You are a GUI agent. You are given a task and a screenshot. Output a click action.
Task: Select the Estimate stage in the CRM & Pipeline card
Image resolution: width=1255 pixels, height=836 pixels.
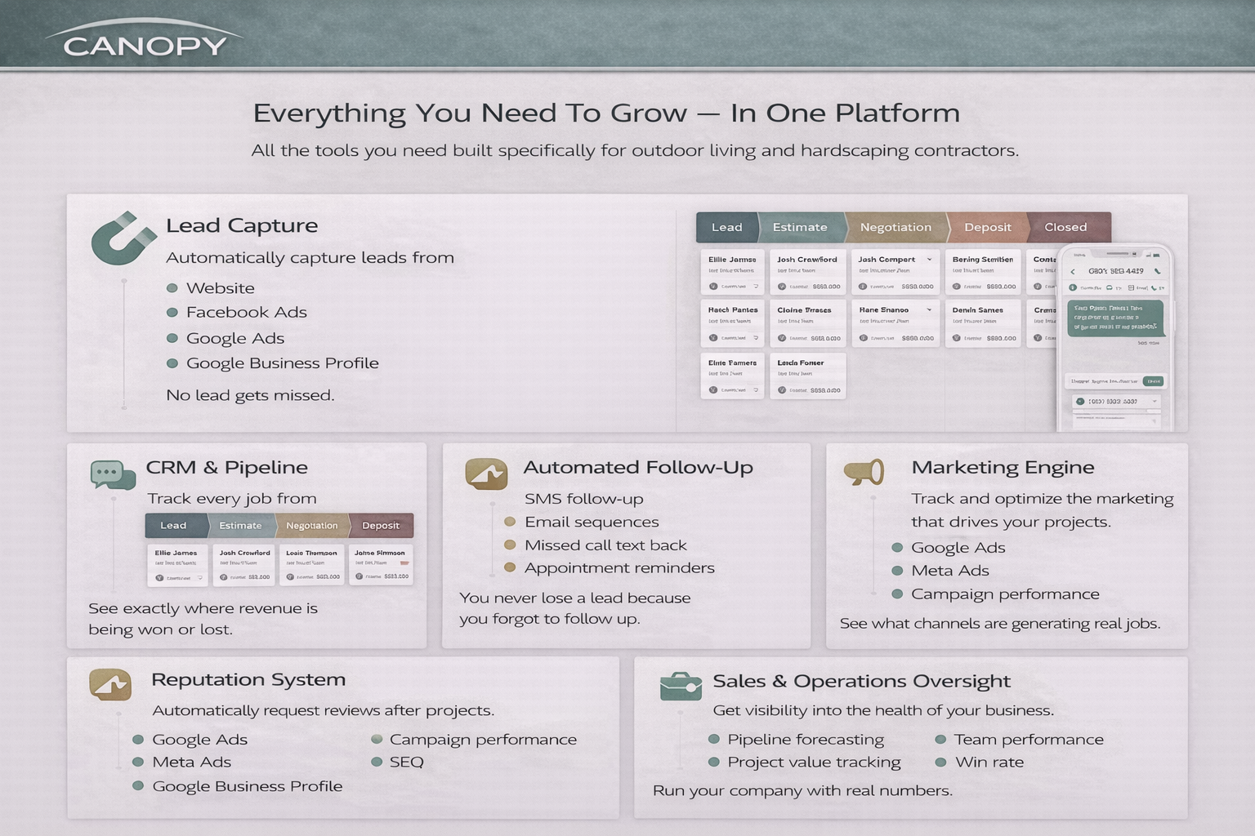(x=240, y=526)
